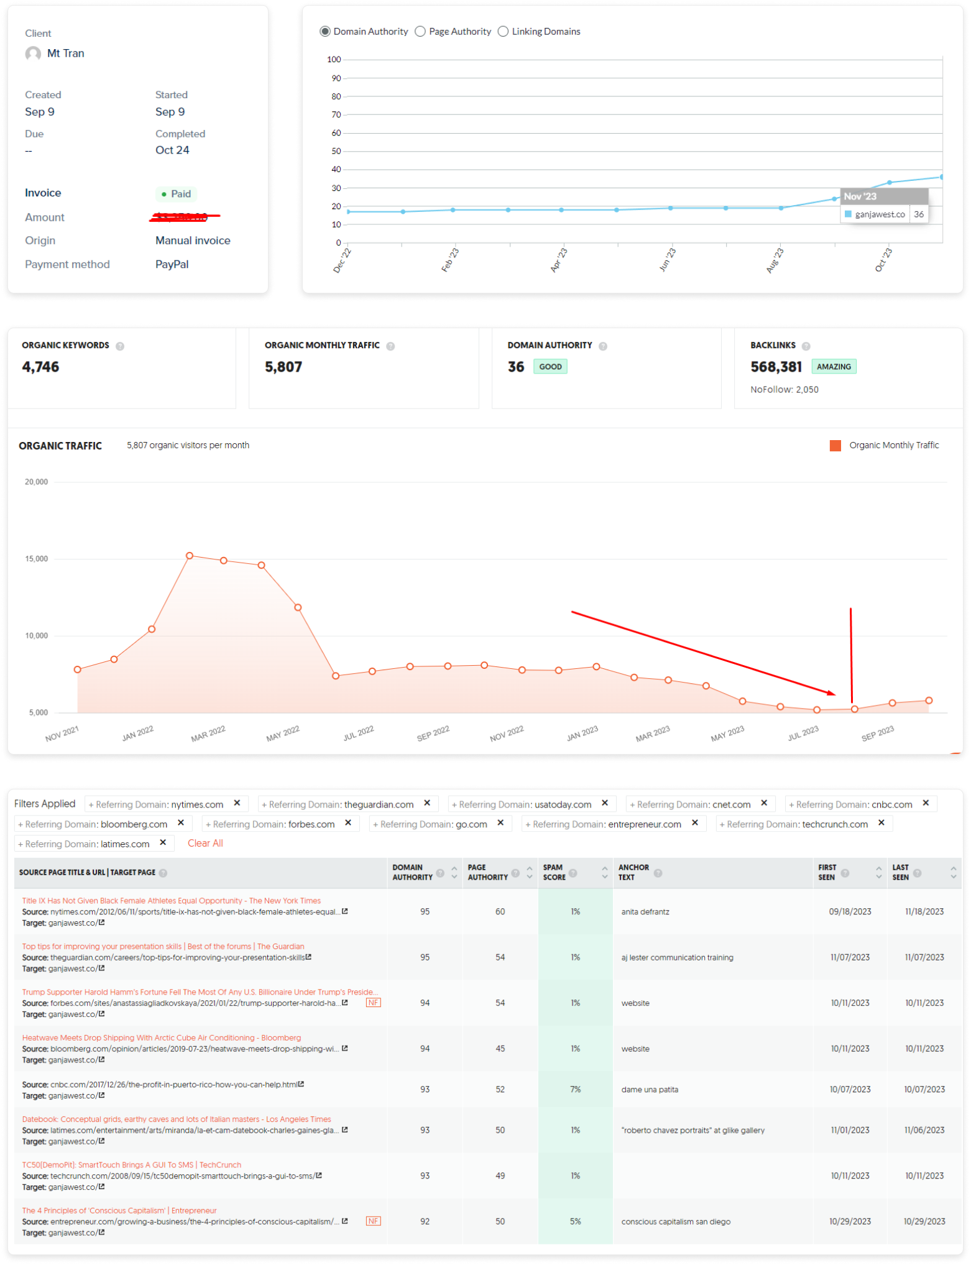Remove the nytimes.com referring domain filter
Screen dimensions: 971x1265
coord(237,803)
